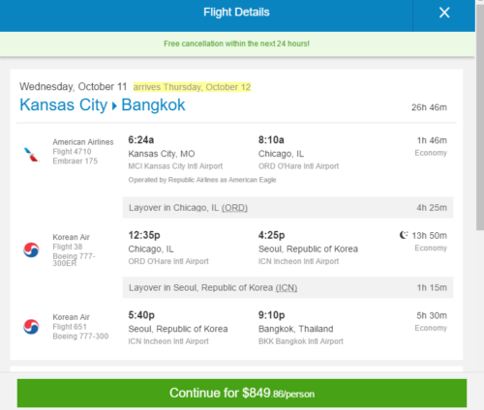Viewport: 484px width, 410px height.
Task: Click the free cancellation notice banner
Action: [x=237, y=44]
